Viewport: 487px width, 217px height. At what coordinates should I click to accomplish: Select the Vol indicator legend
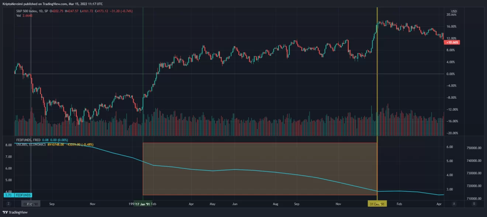pos(18,15)
